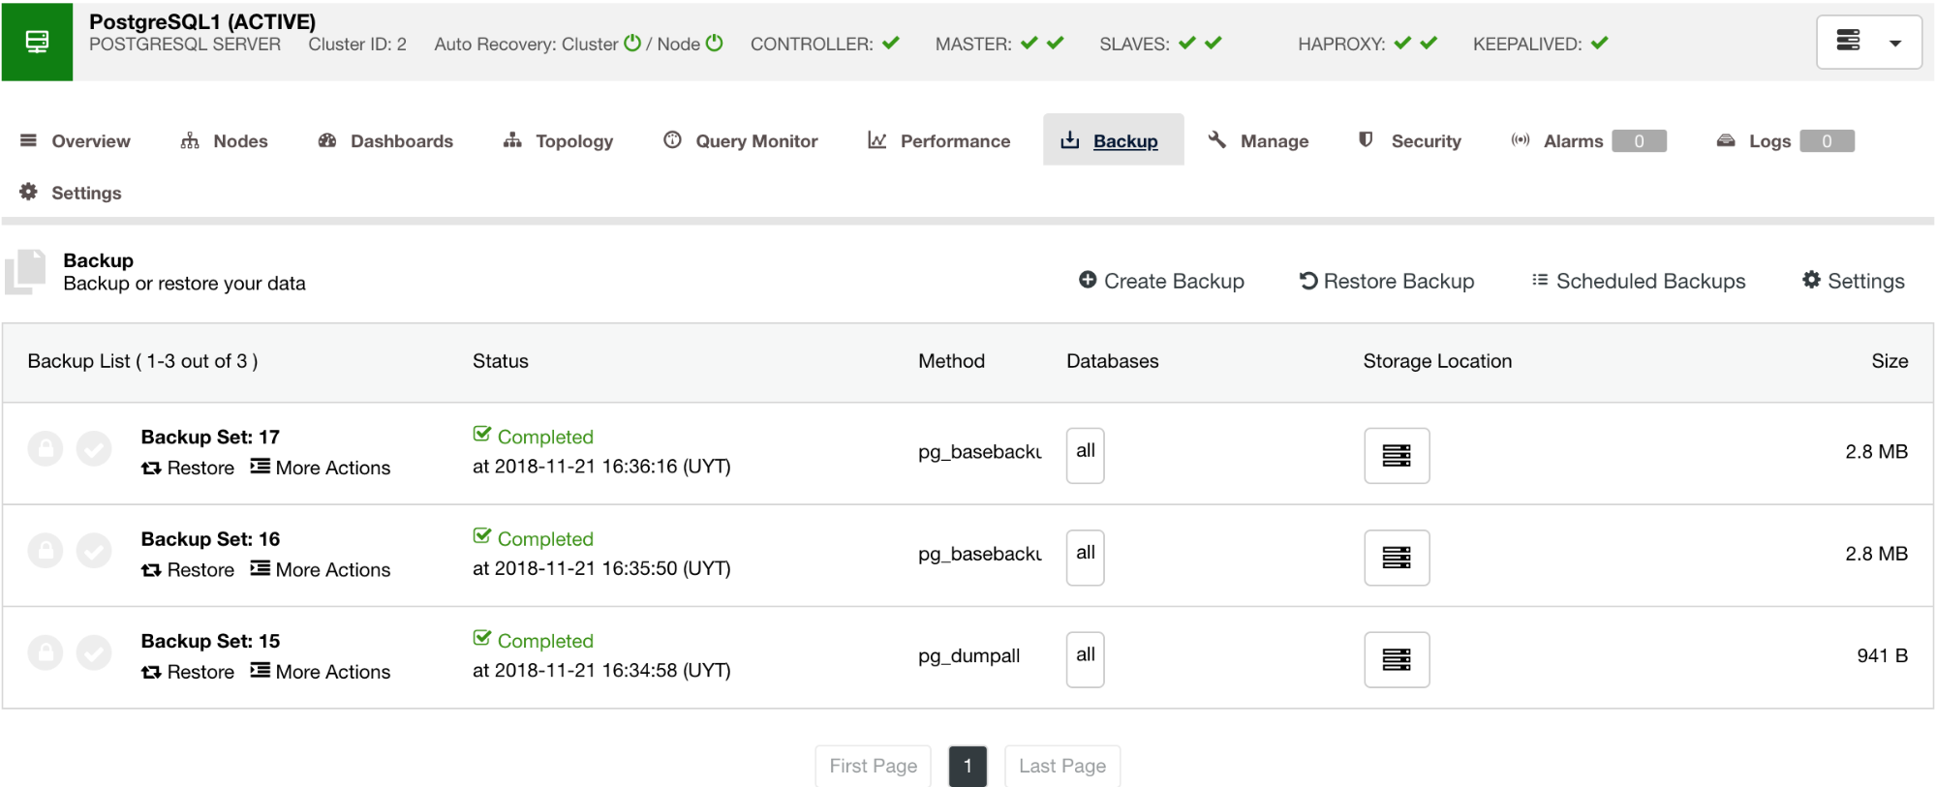1936x787 pixels.
Task: Click the 'all' databases box for Backup Set 17
Action: coord(1085,455)
